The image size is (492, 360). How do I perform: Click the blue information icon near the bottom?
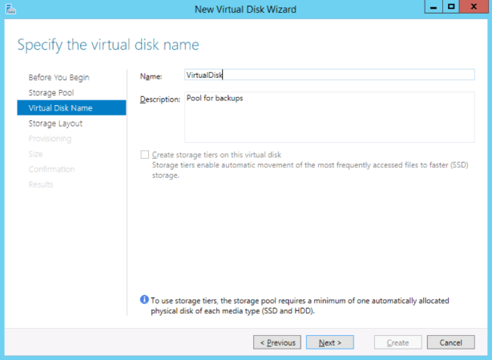coord(144,300)
